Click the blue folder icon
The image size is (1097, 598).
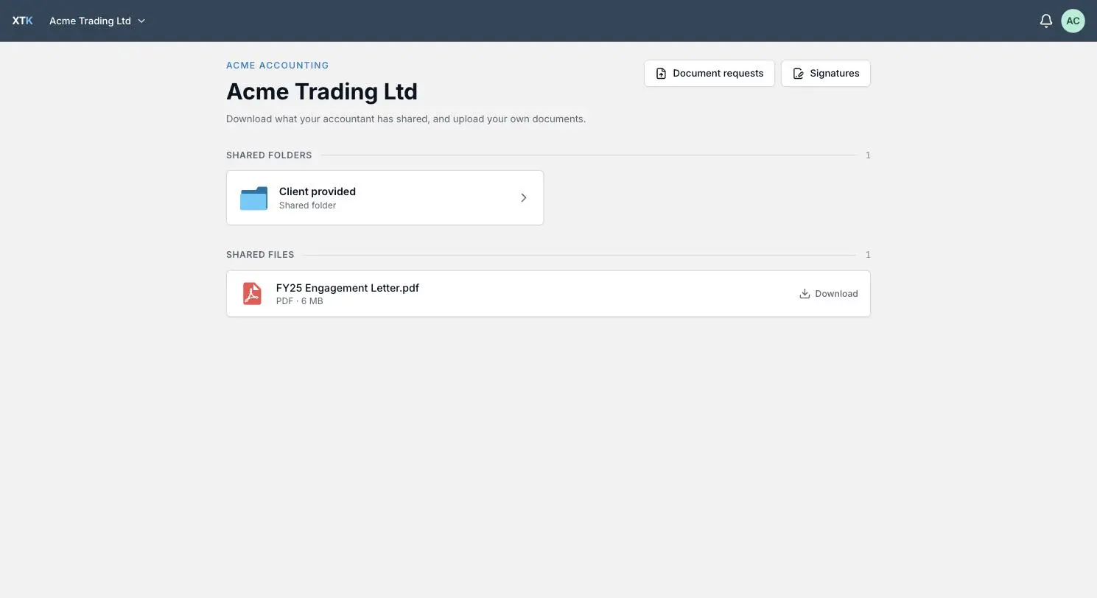pyautogui.click(x=253, y=198)
